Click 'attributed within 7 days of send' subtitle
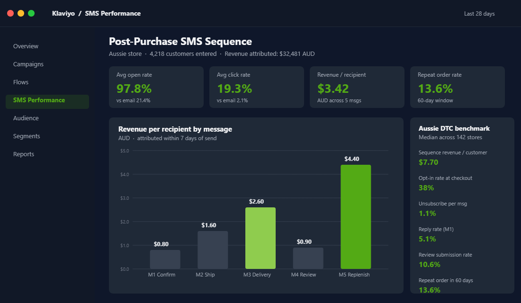Screen dimensions: 521x303 point(177,138)
